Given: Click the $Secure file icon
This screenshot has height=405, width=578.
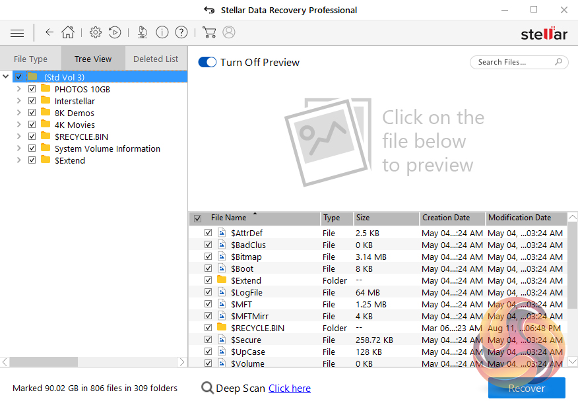Looking at the screenshot, I should (222, 340).
